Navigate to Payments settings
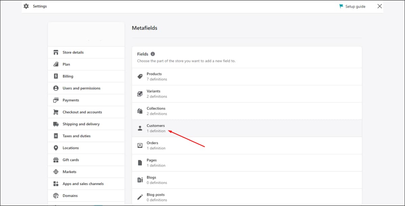 coord(86,100)
